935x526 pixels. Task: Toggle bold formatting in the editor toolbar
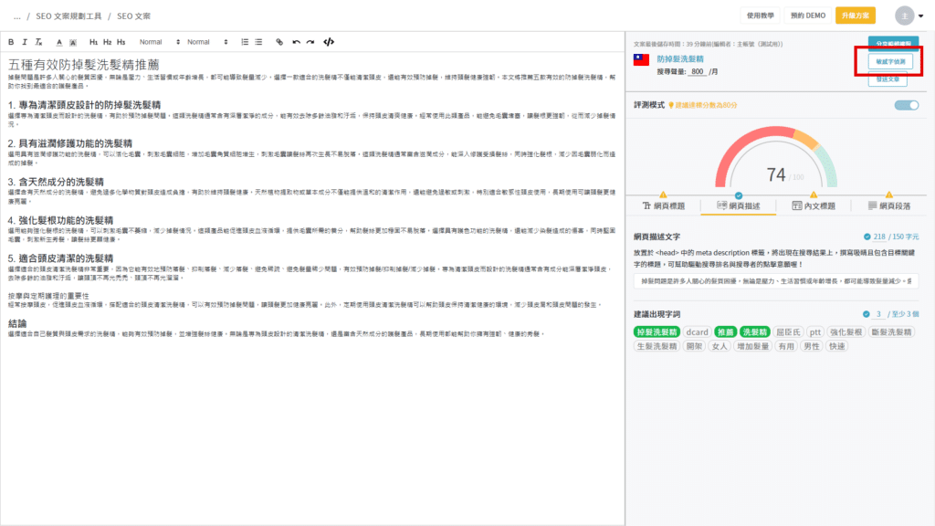[x=11, y=42]
